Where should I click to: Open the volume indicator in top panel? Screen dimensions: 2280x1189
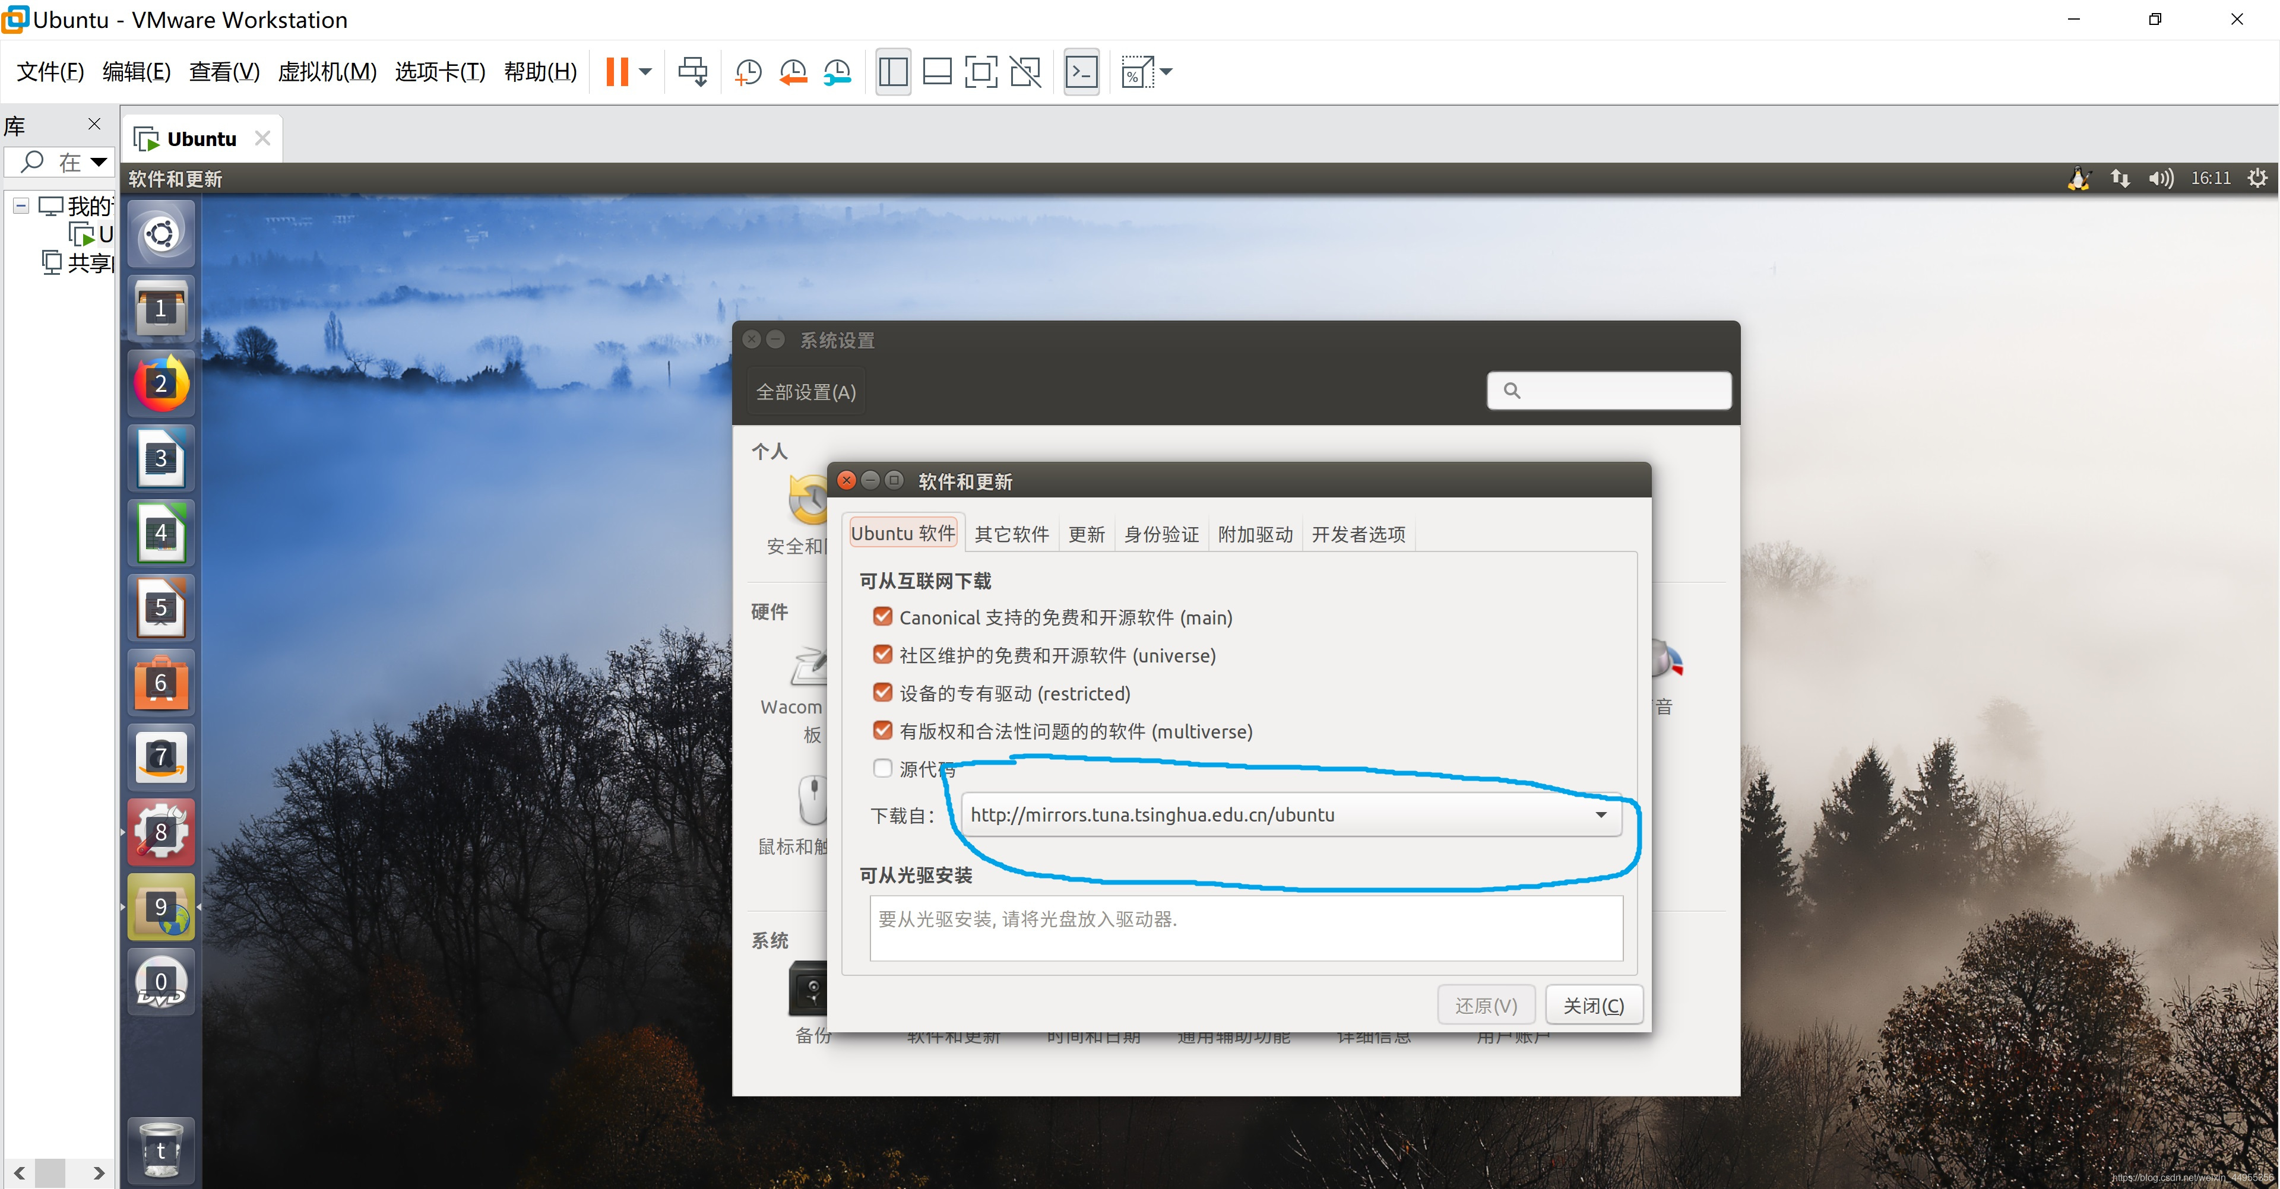[x=2161, y=179]
